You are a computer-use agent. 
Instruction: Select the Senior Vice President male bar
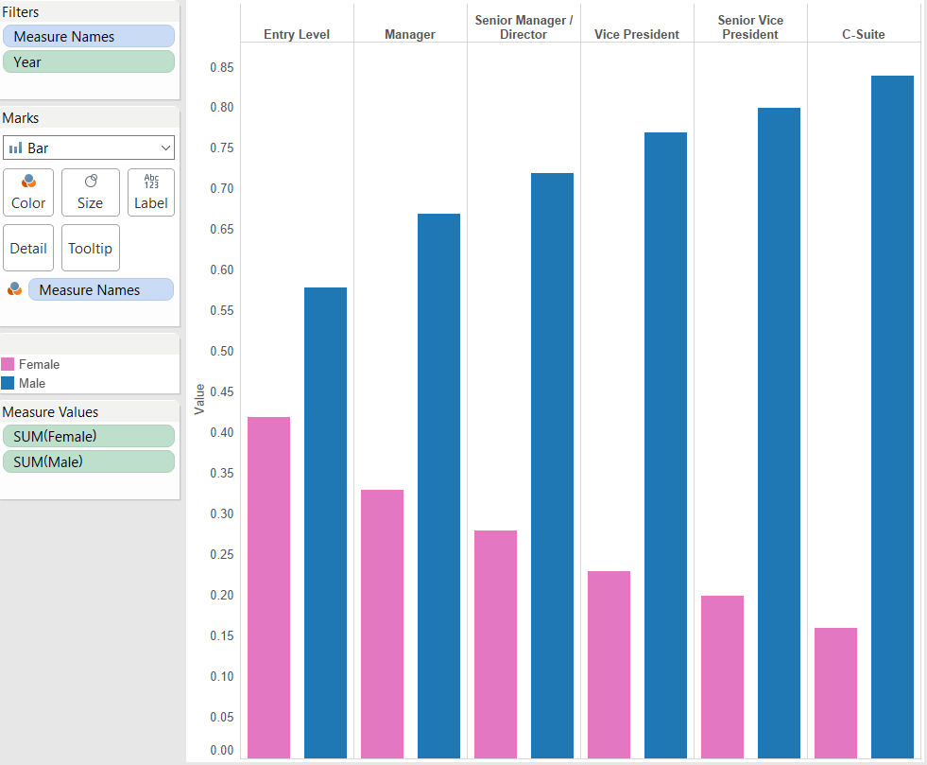coord(780,433)
